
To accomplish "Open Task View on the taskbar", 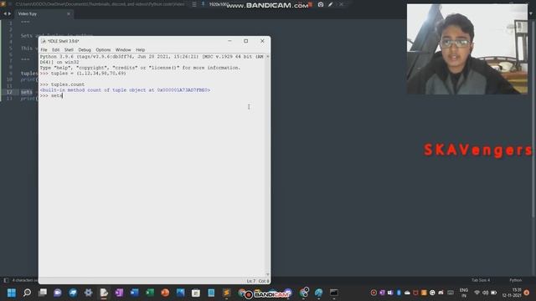I will click(x=43, y=293).
